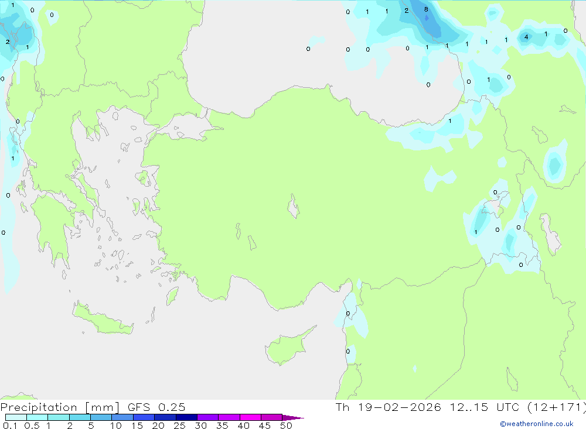Click the '(12+171)' forecast offset text
586x429 pixels.
(x=556, y=407)
